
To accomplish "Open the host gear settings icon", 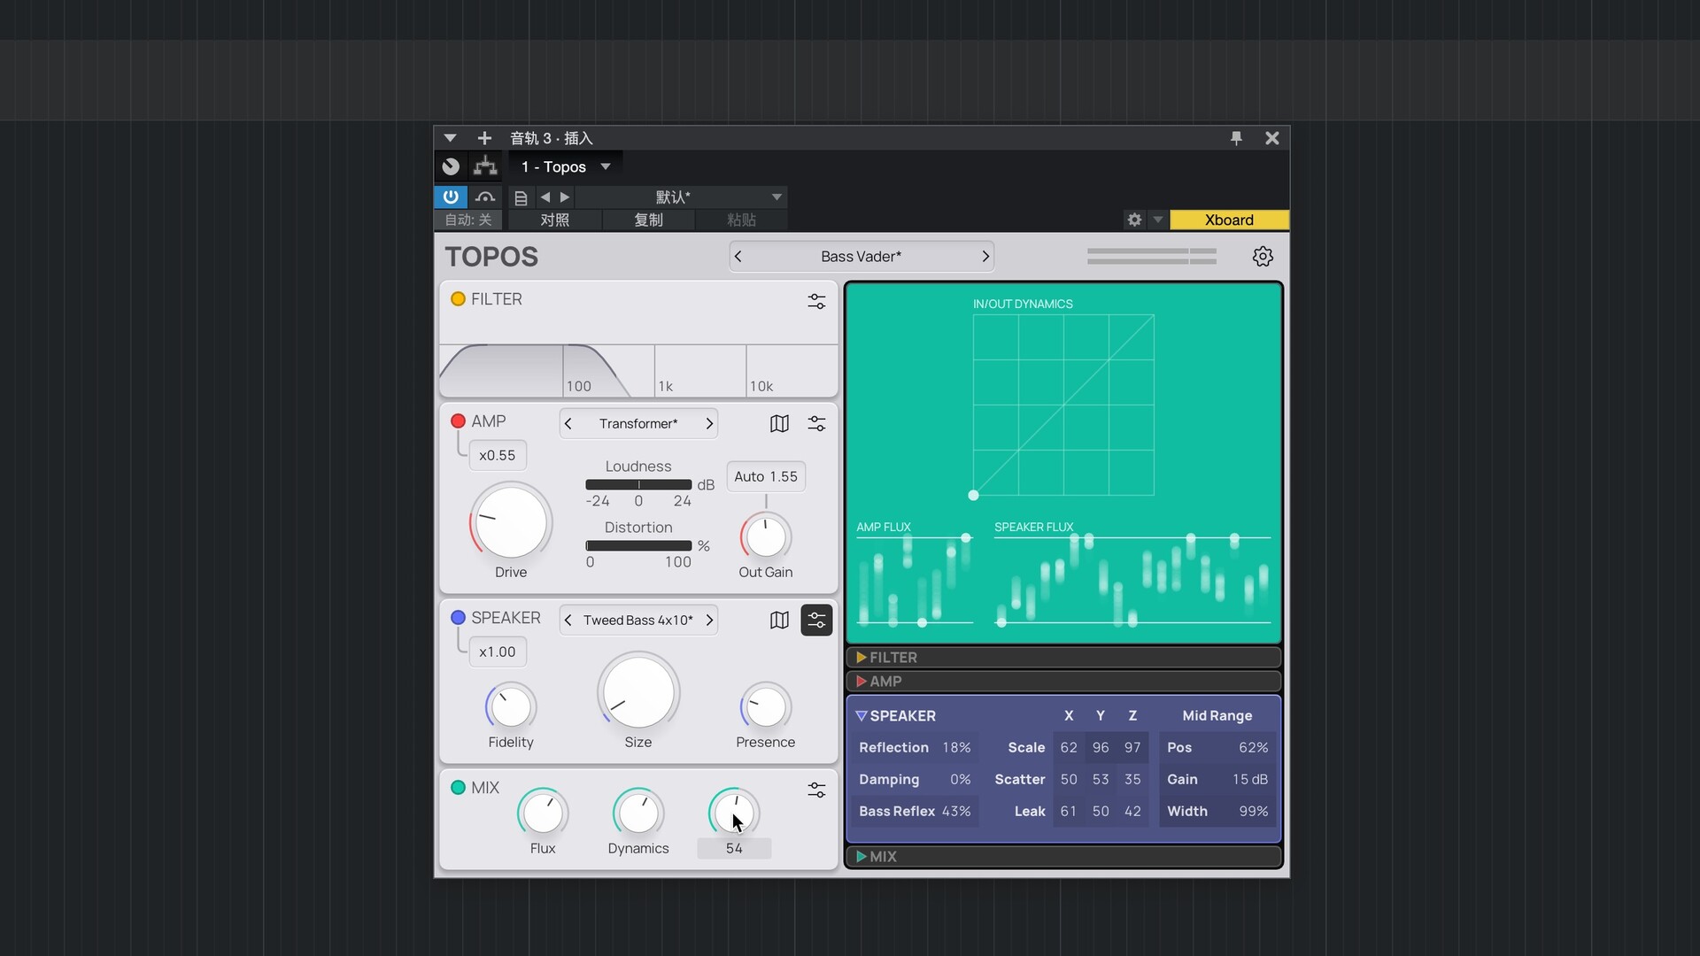I will tap(1134, 220).
